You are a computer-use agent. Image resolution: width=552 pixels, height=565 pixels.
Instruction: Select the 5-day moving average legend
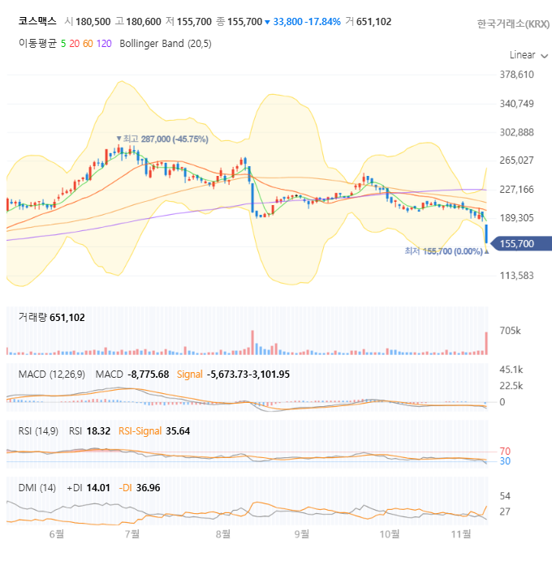(x=63, y=44)
